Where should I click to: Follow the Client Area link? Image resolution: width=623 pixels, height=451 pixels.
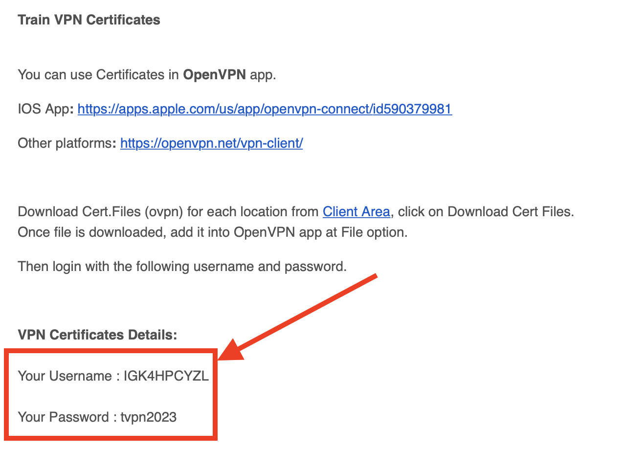[x=356, y=212]
